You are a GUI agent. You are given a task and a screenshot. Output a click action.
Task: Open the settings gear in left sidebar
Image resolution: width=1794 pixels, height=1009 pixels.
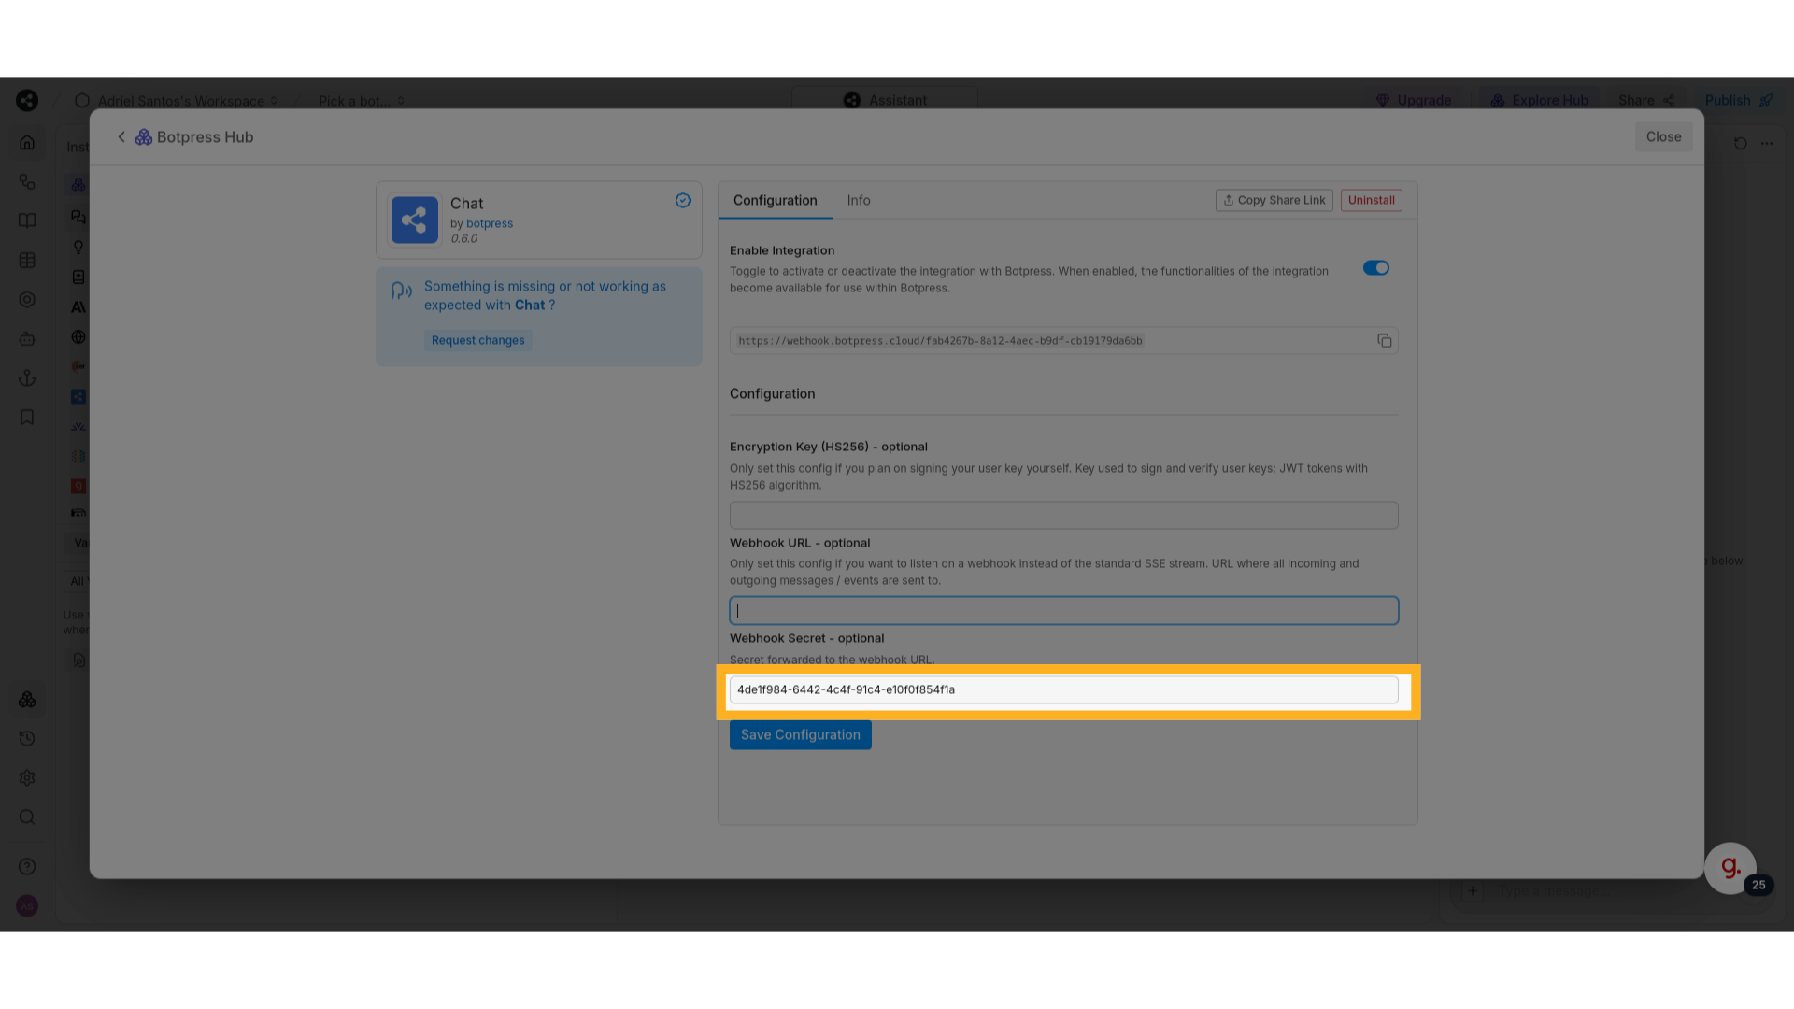27,777
